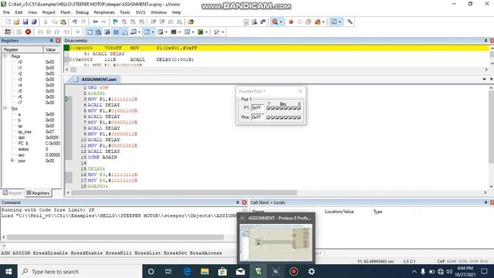The height and width of the screenshot is (278, 494).
Task: Toggle bit 6 checkbox of P1
Action: click(273, 108)
